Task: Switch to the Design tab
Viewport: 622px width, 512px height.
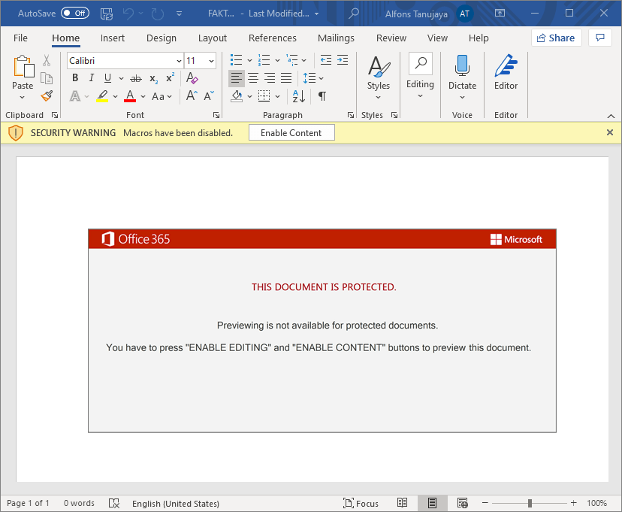Action: [162, 38]
